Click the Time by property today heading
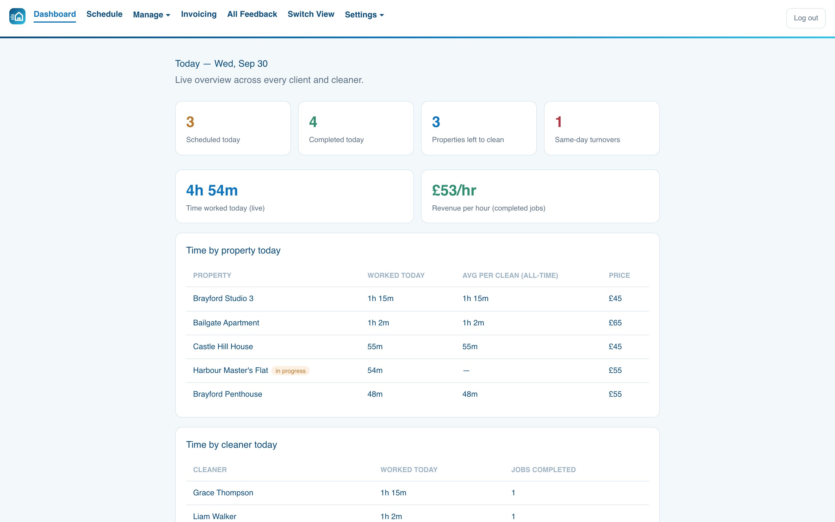The width and height of the screenshot is (835, 522). point(233,250)
